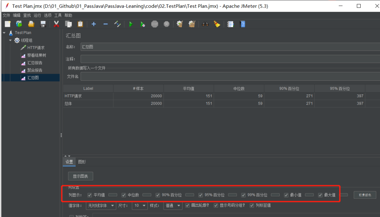The height and width of the screenshot is (217, 380).
Task: Start the test with the green play icon
Action: click(131, 24)
